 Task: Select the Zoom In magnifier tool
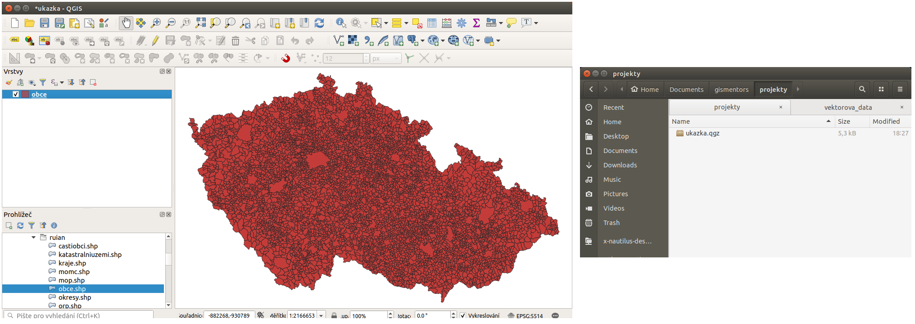tap(156, 23)
